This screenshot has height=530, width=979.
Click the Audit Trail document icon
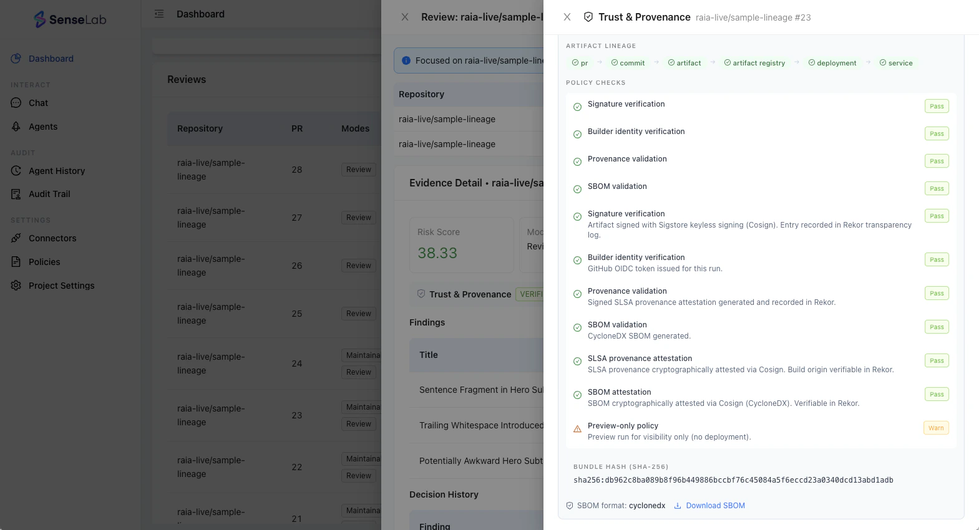tap(16, 194)
